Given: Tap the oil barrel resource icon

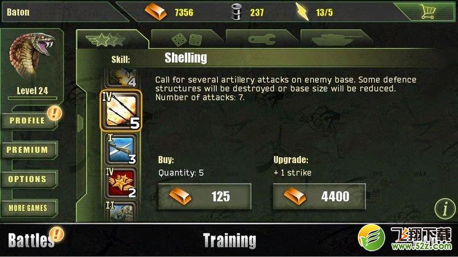Looking at the screenshot, I should 236,12.
